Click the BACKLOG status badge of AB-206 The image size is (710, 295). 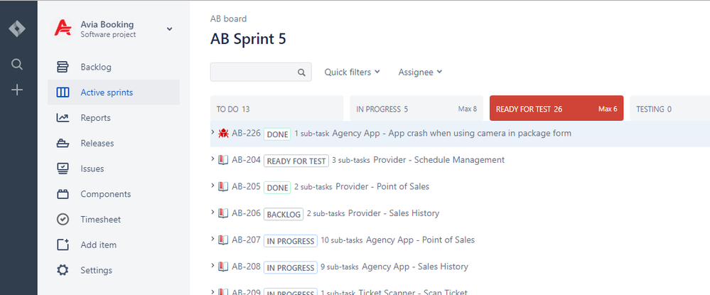point(284,215)
